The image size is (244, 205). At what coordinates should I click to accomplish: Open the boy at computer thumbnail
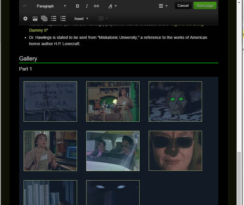click(x=50, y=151)
